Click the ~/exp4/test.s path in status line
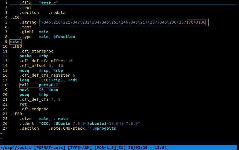Viewport: 239px width, 150px height. coord(16,148)
